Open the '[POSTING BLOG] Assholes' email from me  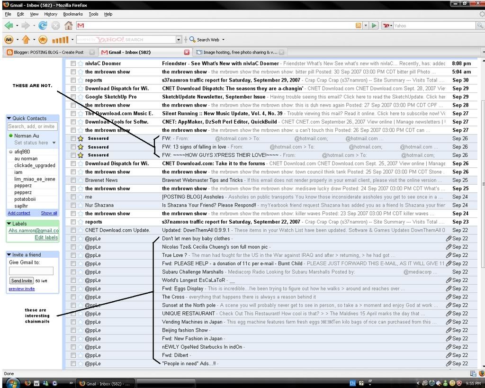(271, 197)
